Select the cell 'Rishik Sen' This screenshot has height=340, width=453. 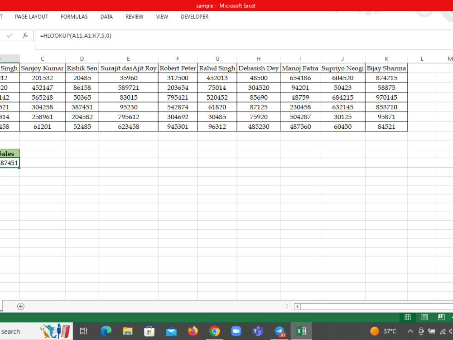[x=82, y=68]
